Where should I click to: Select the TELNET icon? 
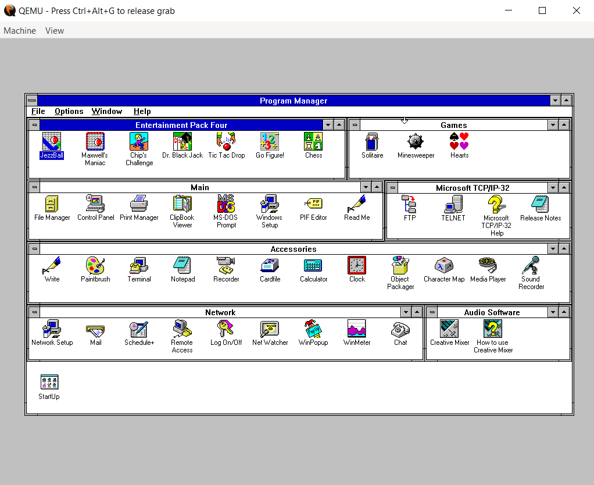point(453,204)
